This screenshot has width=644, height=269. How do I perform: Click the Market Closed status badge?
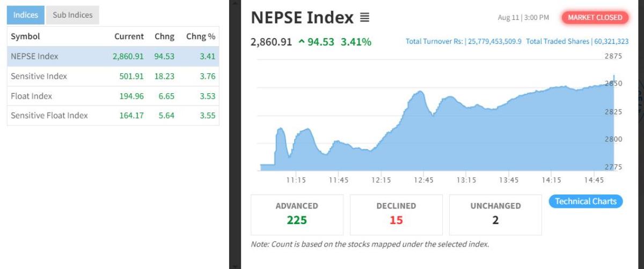(x=595, y=18)
